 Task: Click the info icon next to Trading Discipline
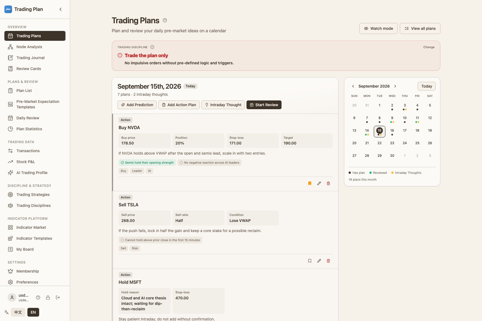152,47
